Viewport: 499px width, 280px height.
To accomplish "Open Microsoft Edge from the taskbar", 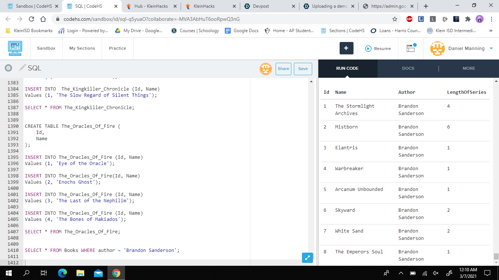I will click(x=63, y=273).
